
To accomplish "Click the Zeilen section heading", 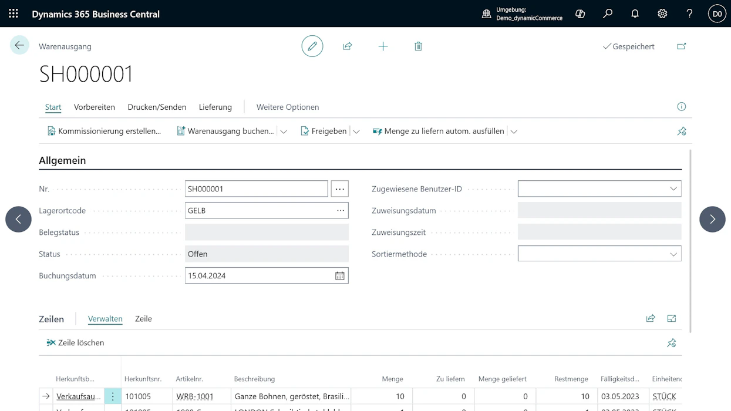I will (x=52, y=319).
